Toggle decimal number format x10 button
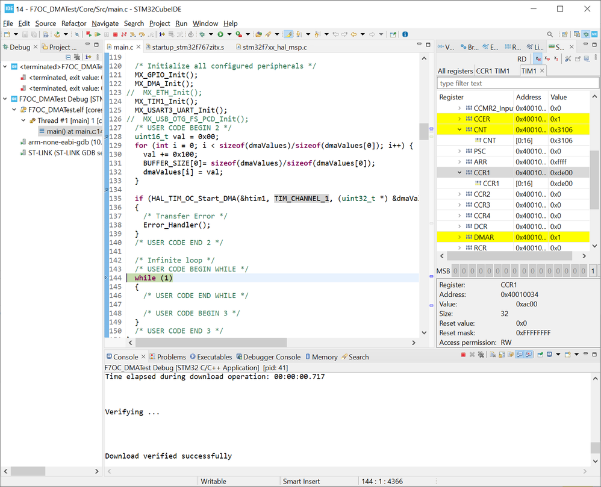The image size is (601, 487). coord(547,58)
